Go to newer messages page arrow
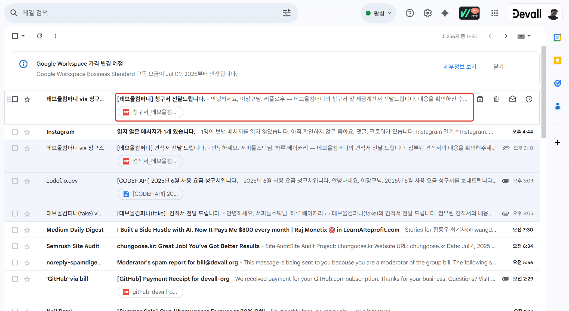 point(490,36)
